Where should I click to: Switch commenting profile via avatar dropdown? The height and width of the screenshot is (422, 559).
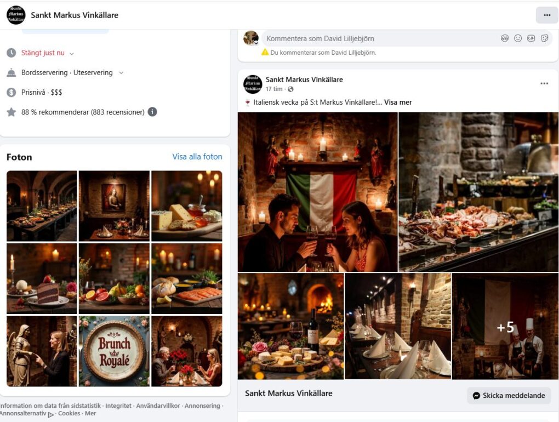(x=252, y=38)
